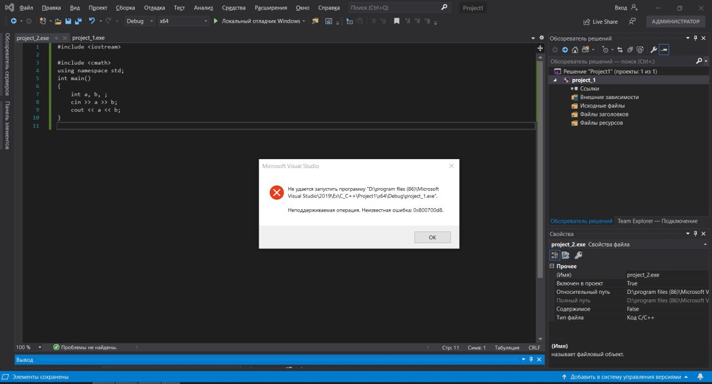The height and width of the screenshot is (384, 712).
Task: Open the Отладка menu
Action: tap(154, 8)
